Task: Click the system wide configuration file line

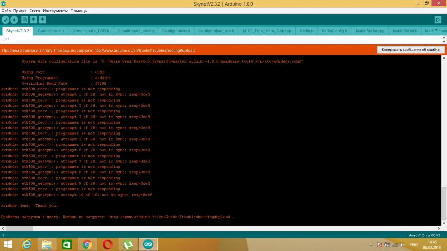Action: (x=162, y=61)
